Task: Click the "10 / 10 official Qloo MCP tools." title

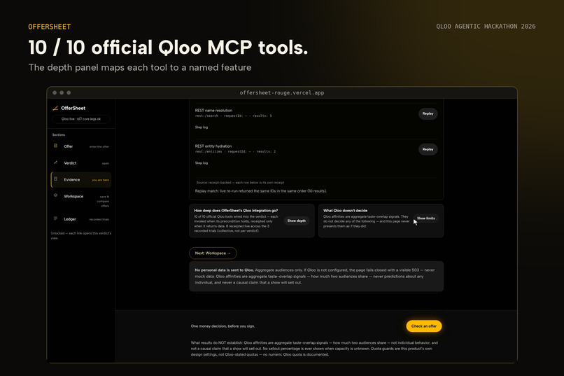Action: 169,47
